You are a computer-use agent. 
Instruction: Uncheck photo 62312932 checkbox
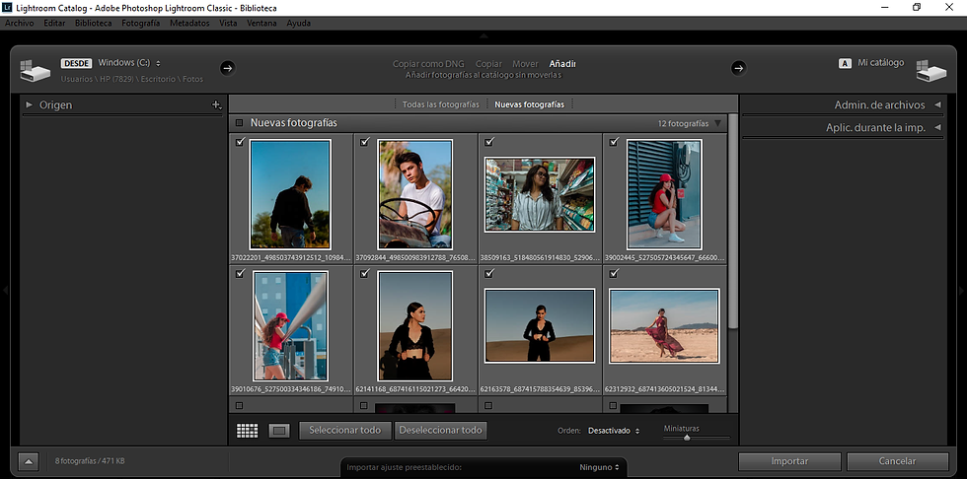[x=614, y=274]
